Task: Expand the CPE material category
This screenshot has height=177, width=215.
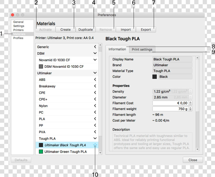Action: pos(95,93)
